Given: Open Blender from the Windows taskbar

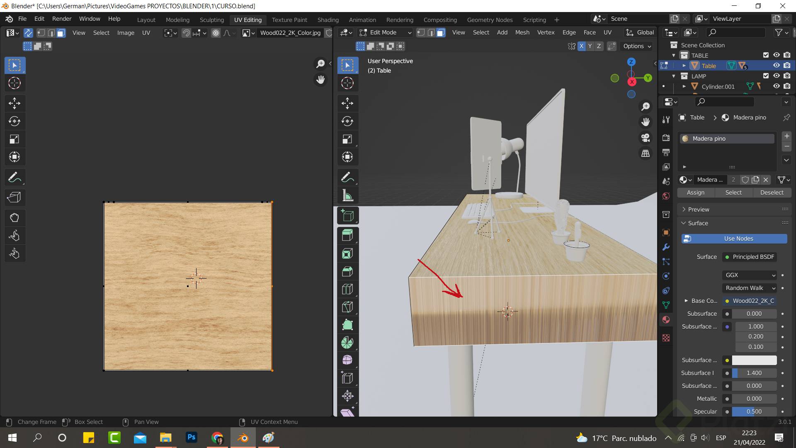Looking at the screenshot, I should click(x=243, y=438).
